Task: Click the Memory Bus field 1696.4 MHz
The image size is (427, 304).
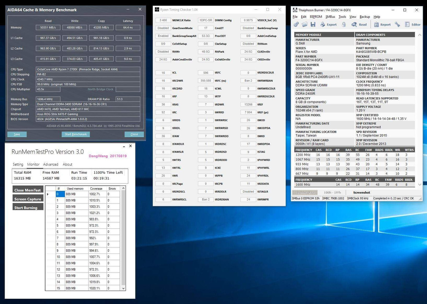Action: (48, 99)
